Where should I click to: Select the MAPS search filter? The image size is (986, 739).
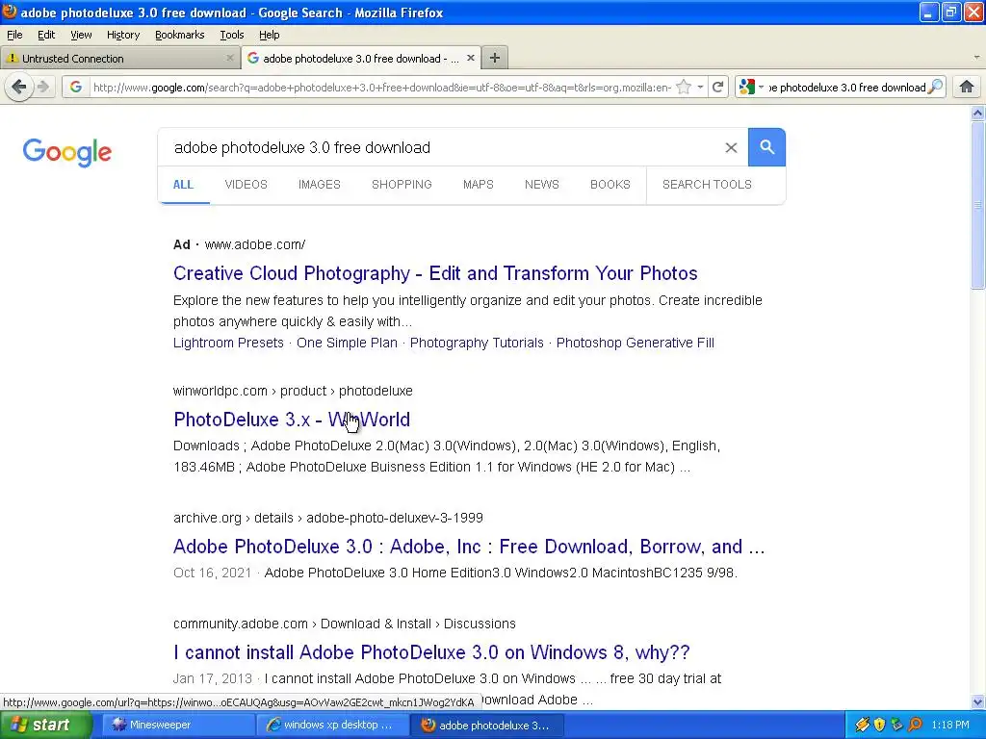(x=479, y=184)
